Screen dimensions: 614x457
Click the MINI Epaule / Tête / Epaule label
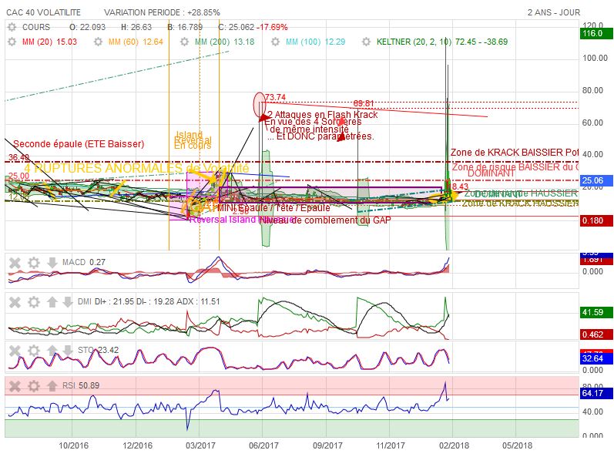click(273, 208)
